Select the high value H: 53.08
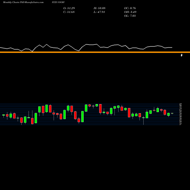The width and height of the screenshot is (190, 190). click(x=100, y=8)
